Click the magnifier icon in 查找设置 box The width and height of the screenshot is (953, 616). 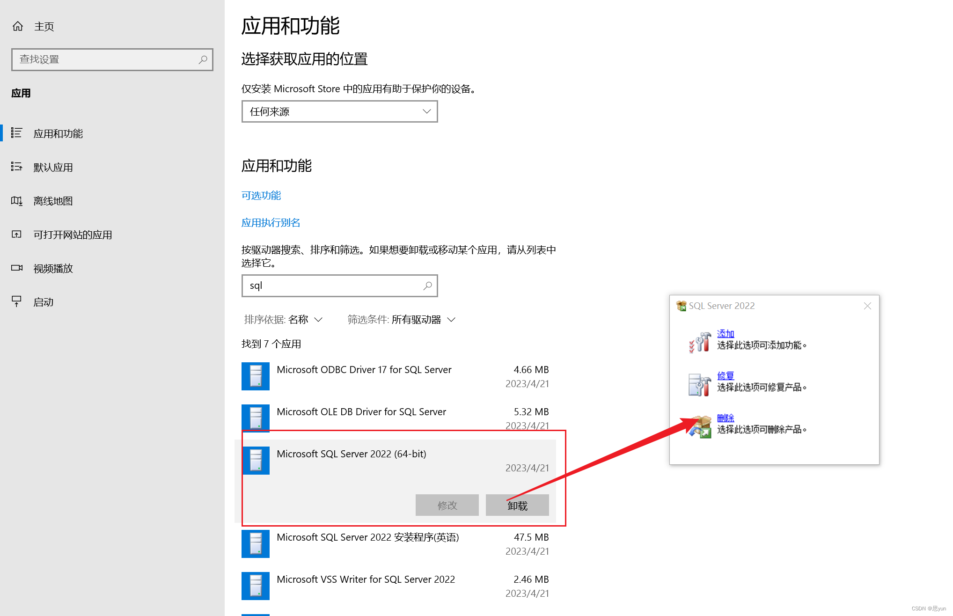coord(203,59)
